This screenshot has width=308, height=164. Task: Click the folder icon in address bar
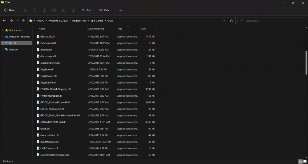click(31, 21)
